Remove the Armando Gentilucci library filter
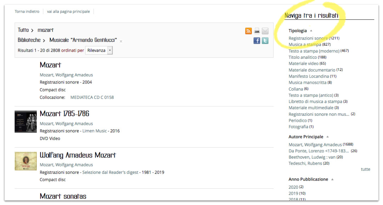The image size is (383, 205). pyautogui.click(x=121, y=41)
